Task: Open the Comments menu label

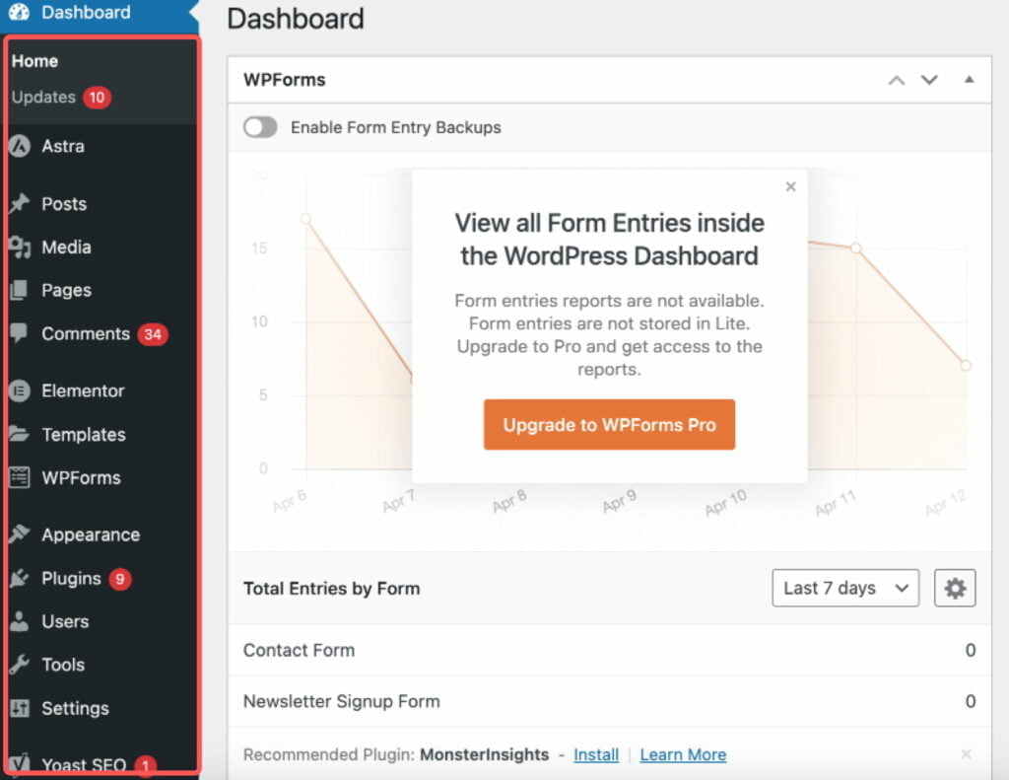Action: point(86,333)
